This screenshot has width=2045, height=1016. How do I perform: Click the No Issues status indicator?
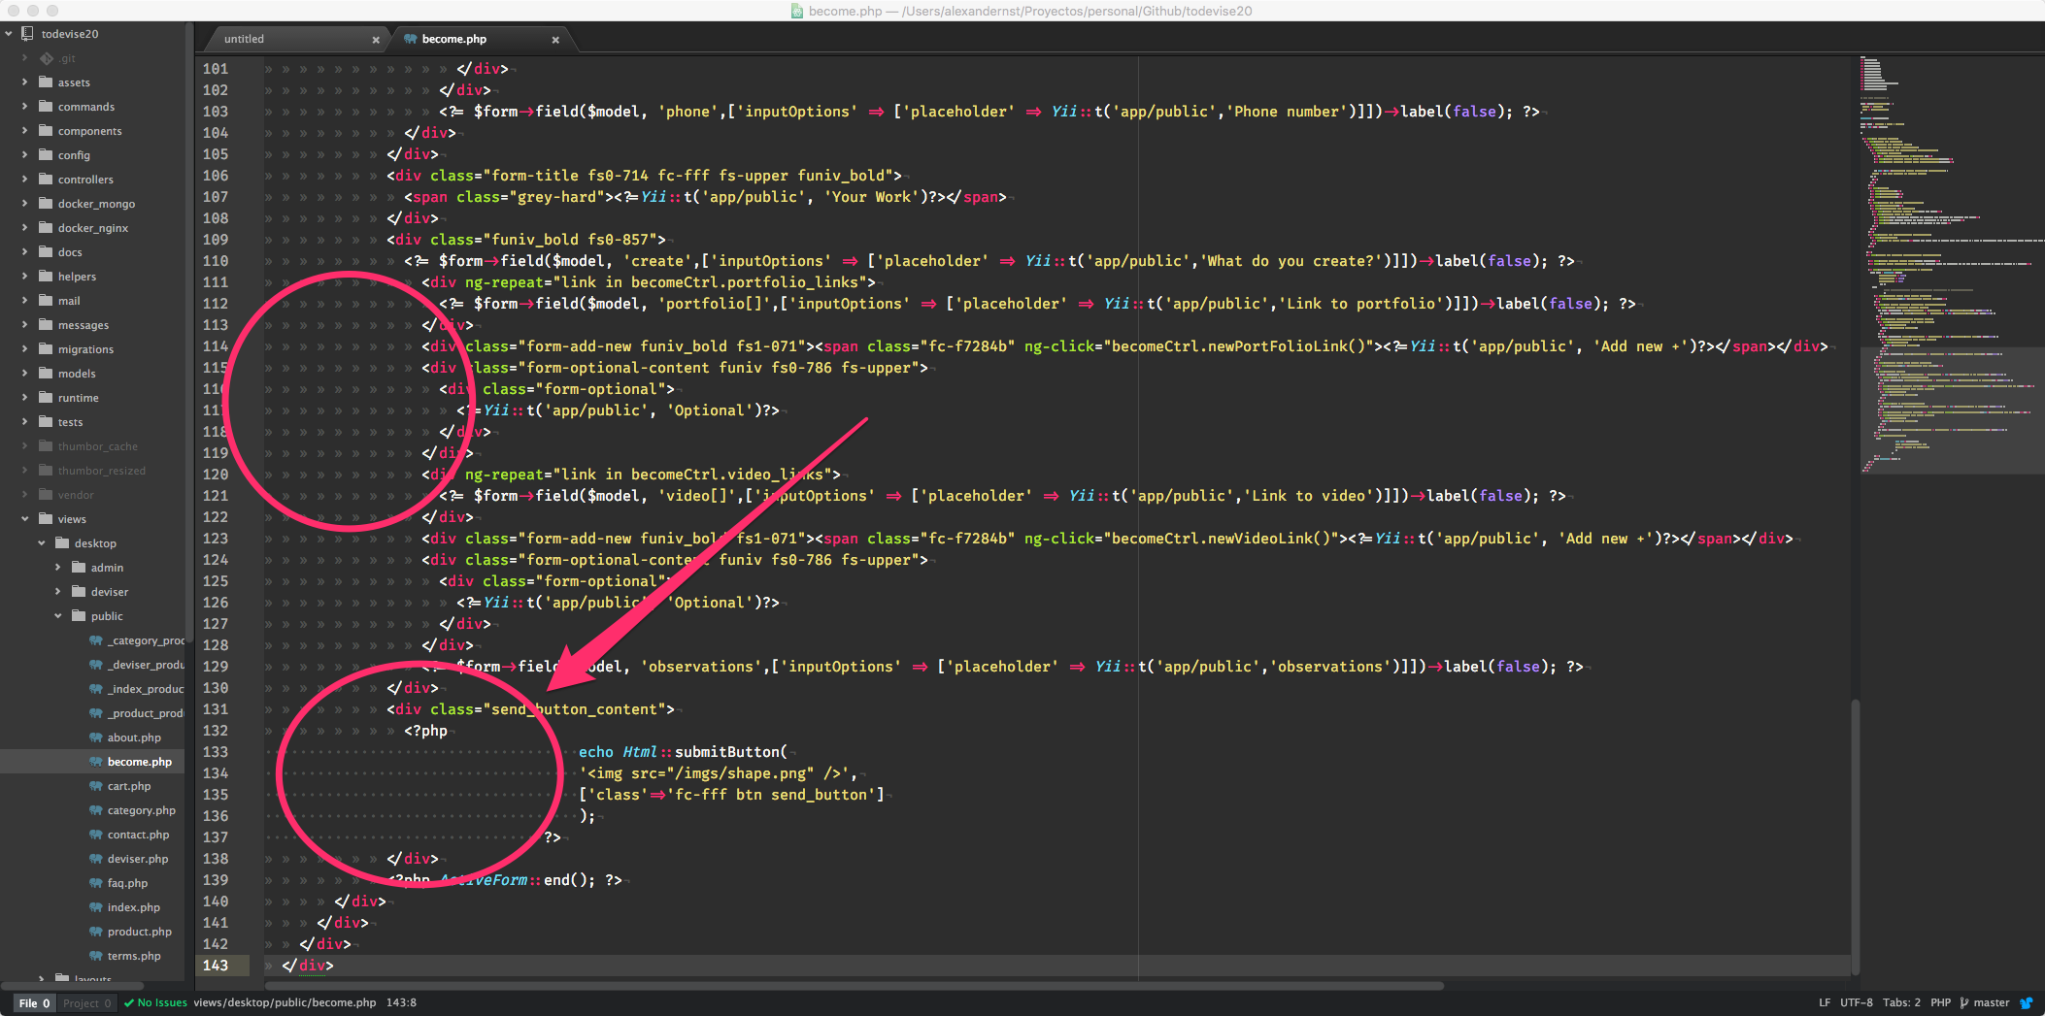(155, 1003)
